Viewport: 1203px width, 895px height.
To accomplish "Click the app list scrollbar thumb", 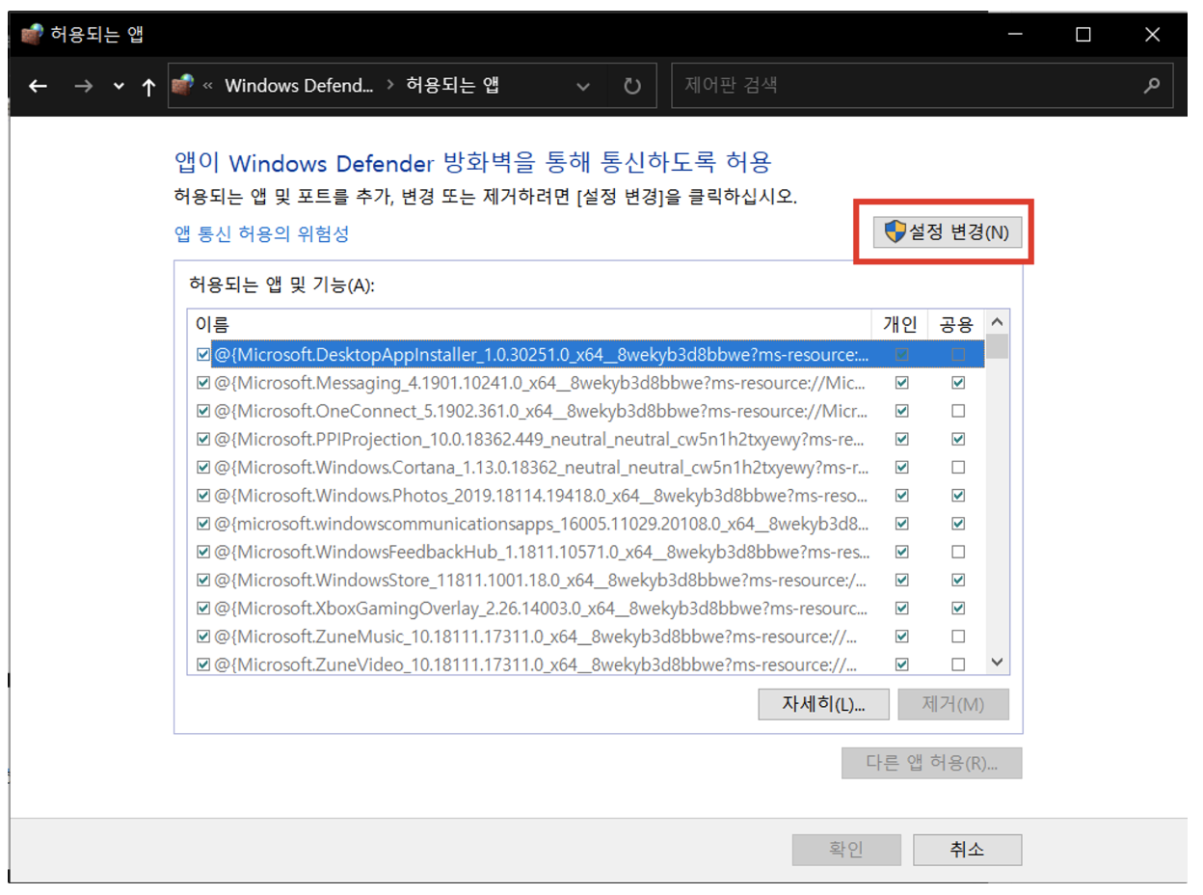I will click(x=998, y=346).
